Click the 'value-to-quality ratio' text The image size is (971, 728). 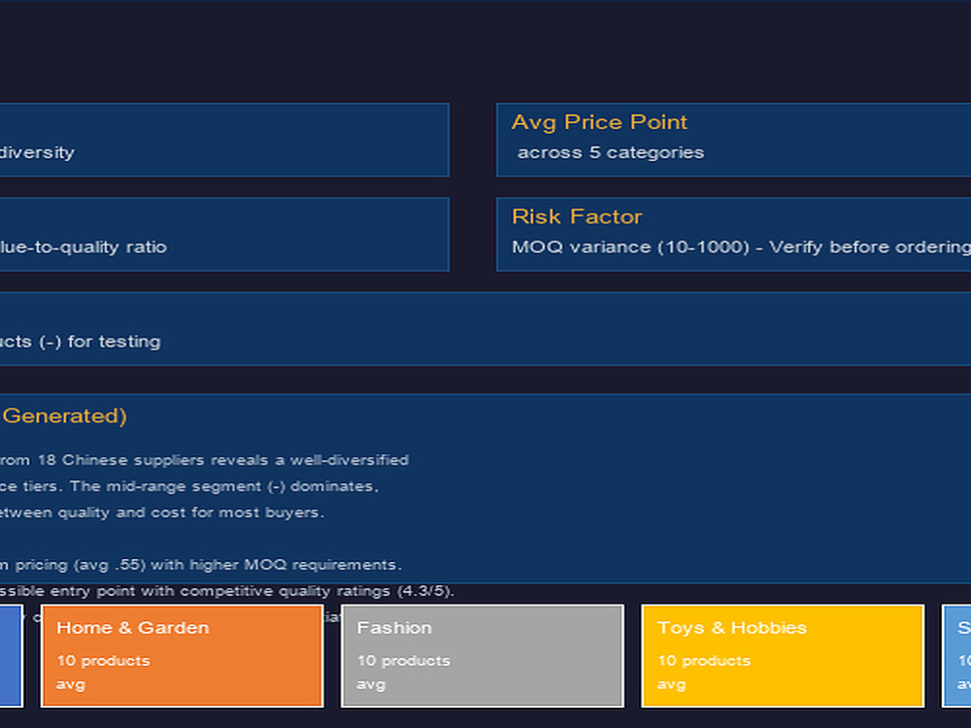point(84,247)
